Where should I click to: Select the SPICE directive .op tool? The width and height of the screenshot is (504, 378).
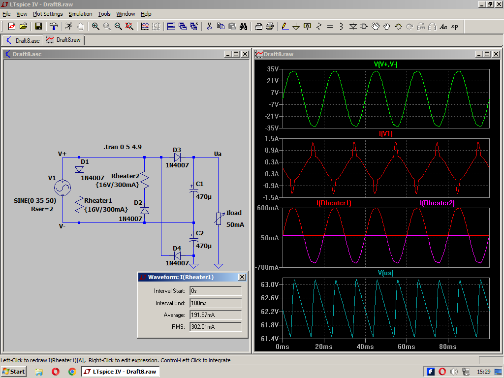click(455, 27)
